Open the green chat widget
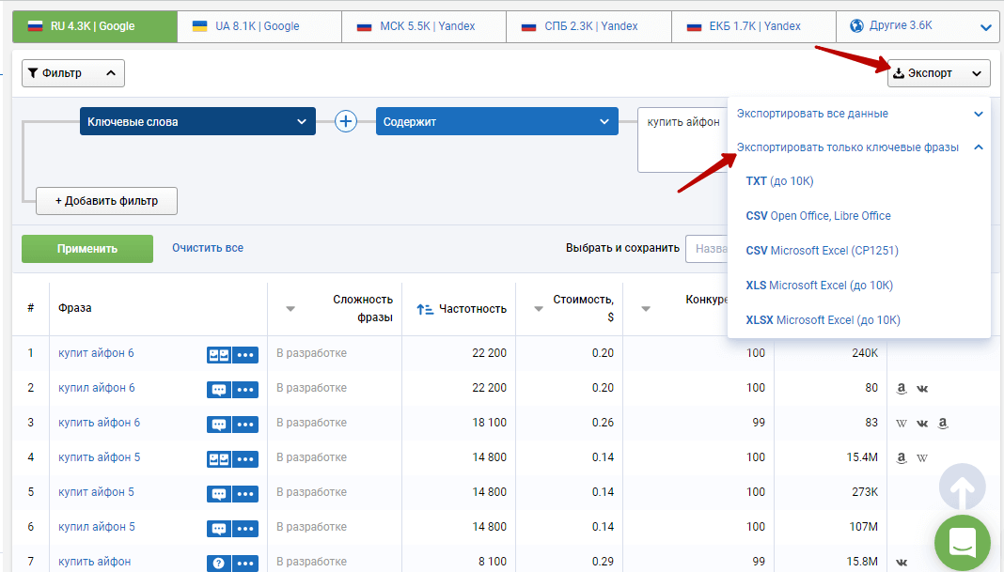The width and height of the screenshot is (1004, 572). [x=962, y=543]
